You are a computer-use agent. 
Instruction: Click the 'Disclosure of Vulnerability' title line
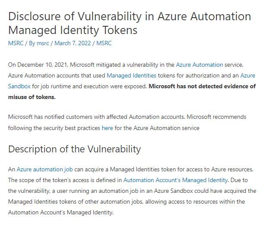click(x=130, y=16)
